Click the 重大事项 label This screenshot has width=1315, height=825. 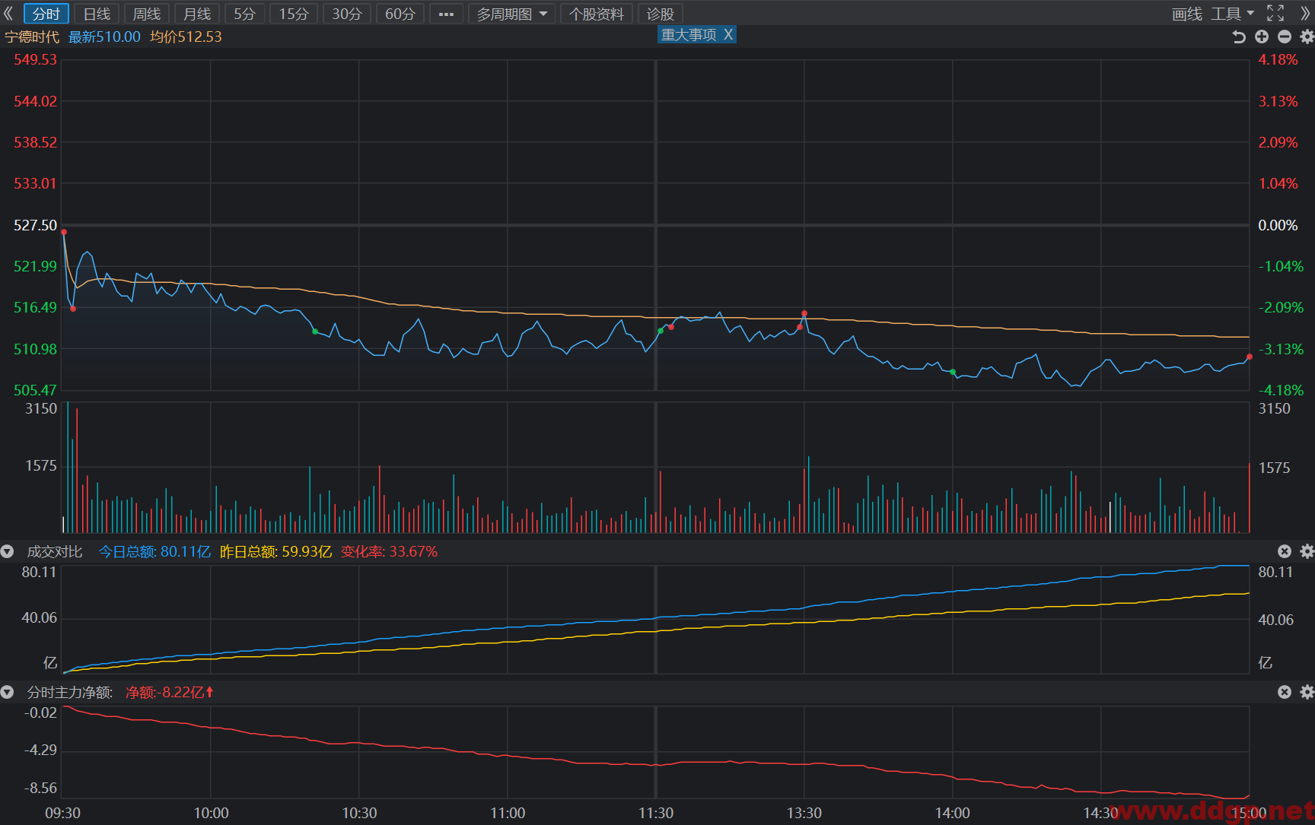[689, 35]
